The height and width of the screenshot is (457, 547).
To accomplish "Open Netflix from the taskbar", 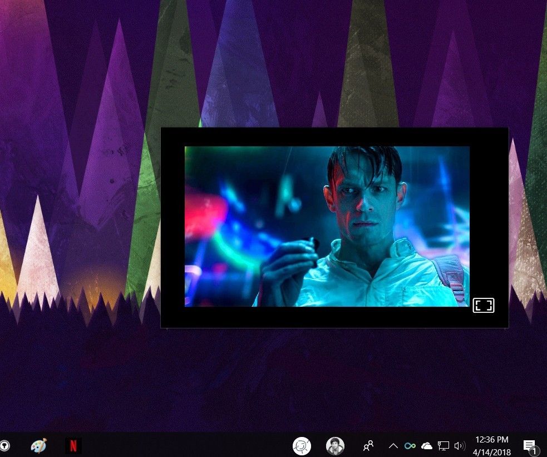I will pos(73,446).
